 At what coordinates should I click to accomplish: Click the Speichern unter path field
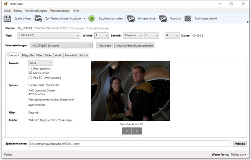pos(130,144)
